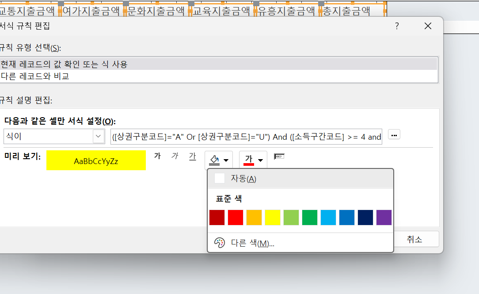
Task: Click the help question mark icon
Action: coord(397,27)
